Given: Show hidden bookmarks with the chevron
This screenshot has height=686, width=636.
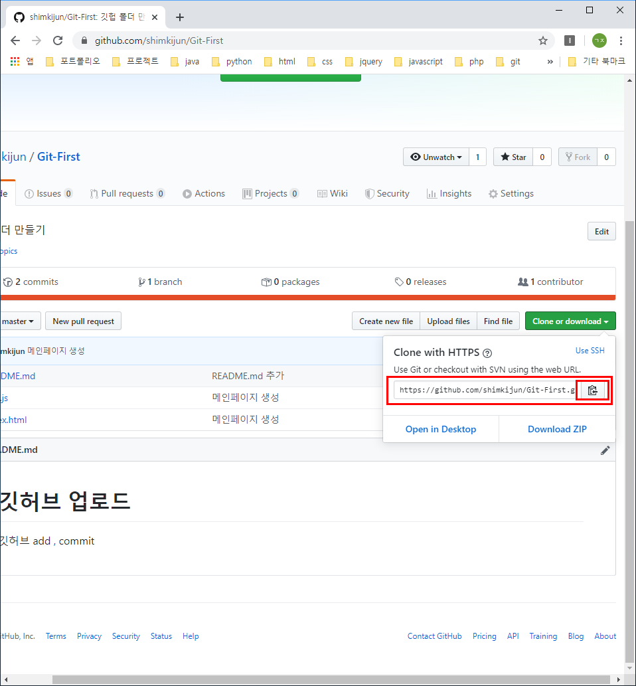Looking at the screenshot, I should [550, 62].
